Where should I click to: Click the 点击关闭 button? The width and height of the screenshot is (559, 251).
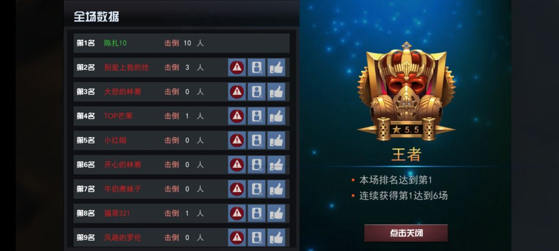tap(406, 233)
